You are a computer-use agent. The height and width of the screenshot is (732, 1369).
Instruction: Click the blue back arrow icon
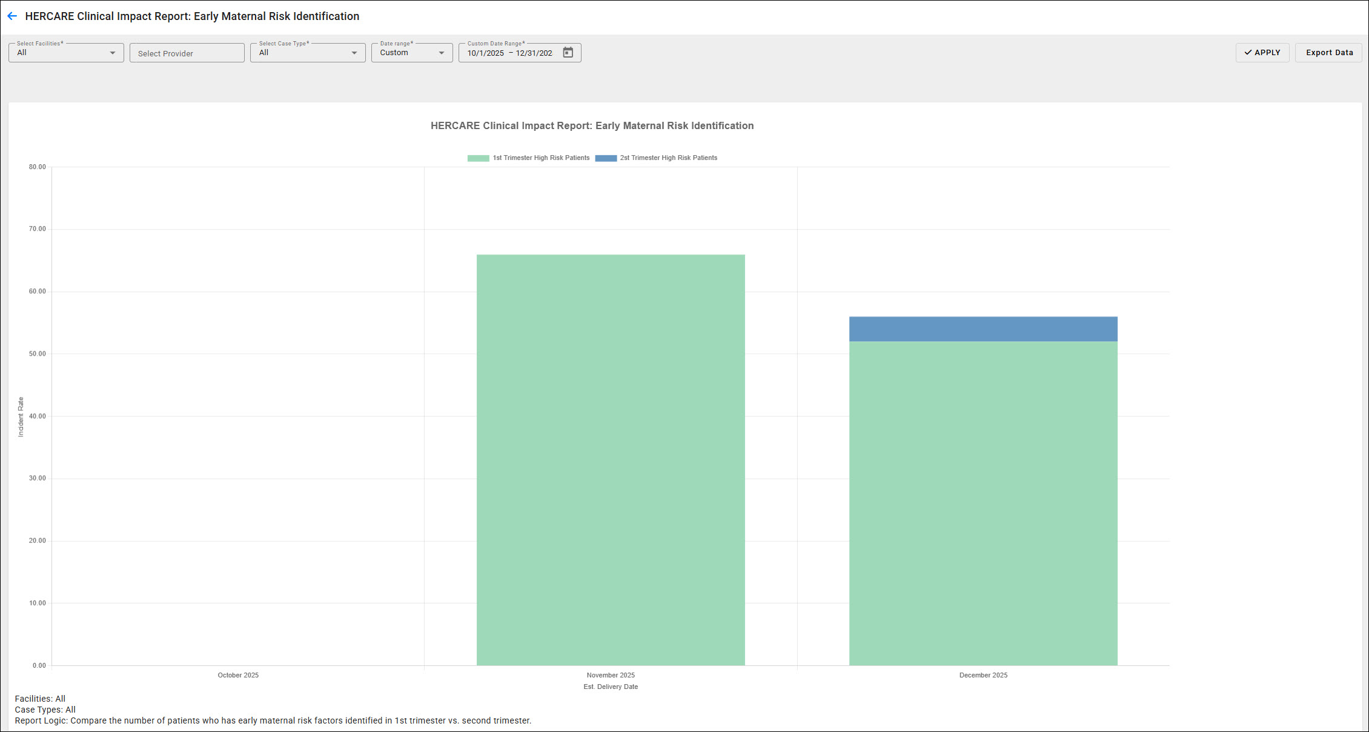pyautogui.click(x=12, y=16)
